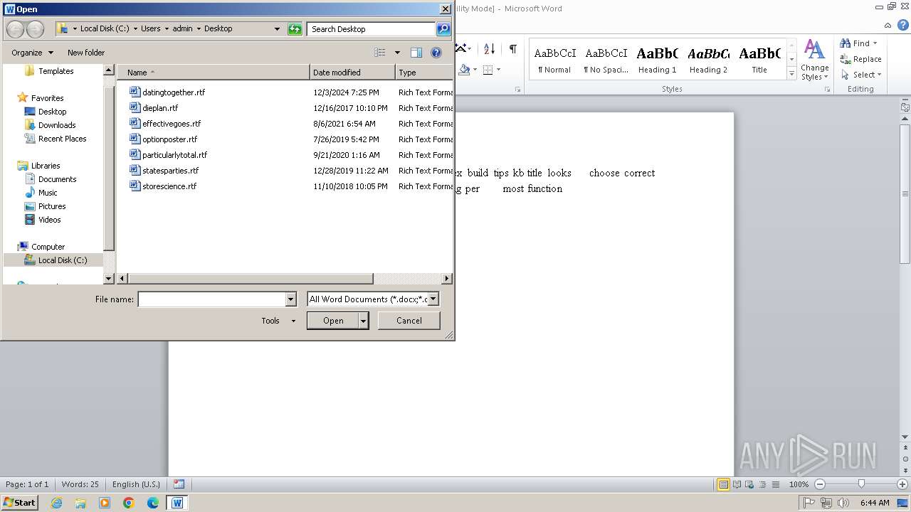Sort files by Date modified header
The image size is (911, 512).
click(352, 73)
